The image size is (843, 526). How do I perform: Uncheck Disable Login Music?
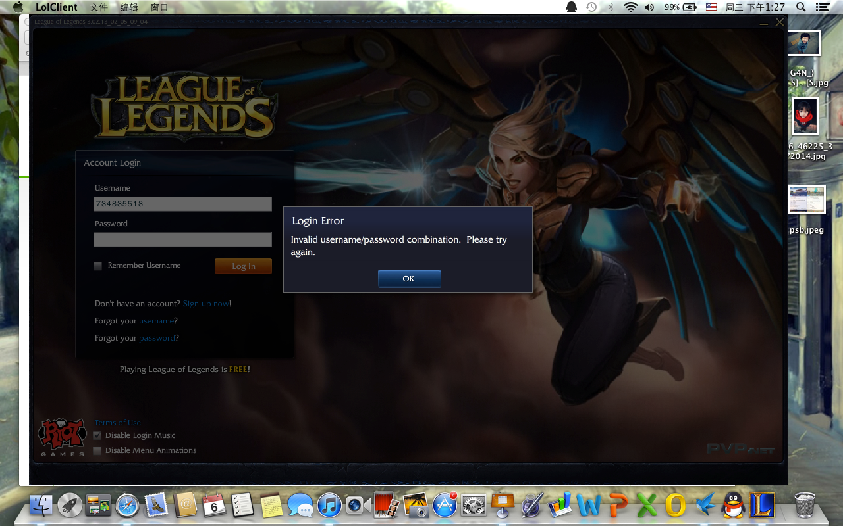[97, 435]
